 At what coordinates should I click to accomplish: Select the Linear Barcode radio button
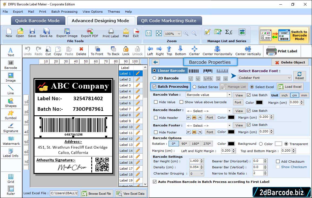click(155, 71)
